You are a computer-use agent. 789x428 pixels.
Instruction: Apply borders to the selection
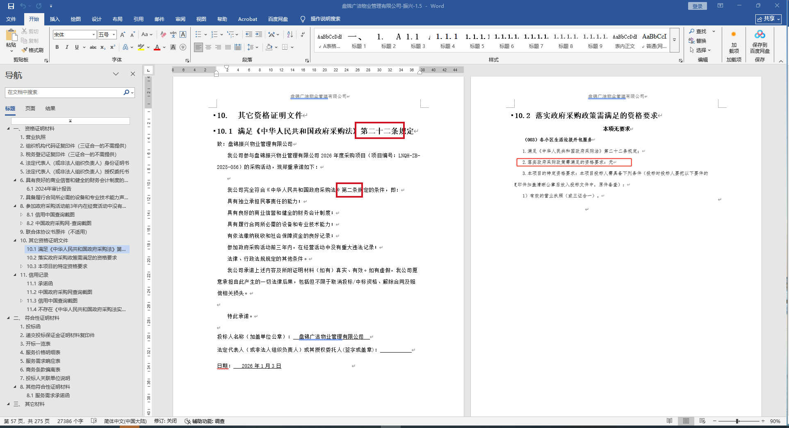pyautogui.click(x=285, y=47)
